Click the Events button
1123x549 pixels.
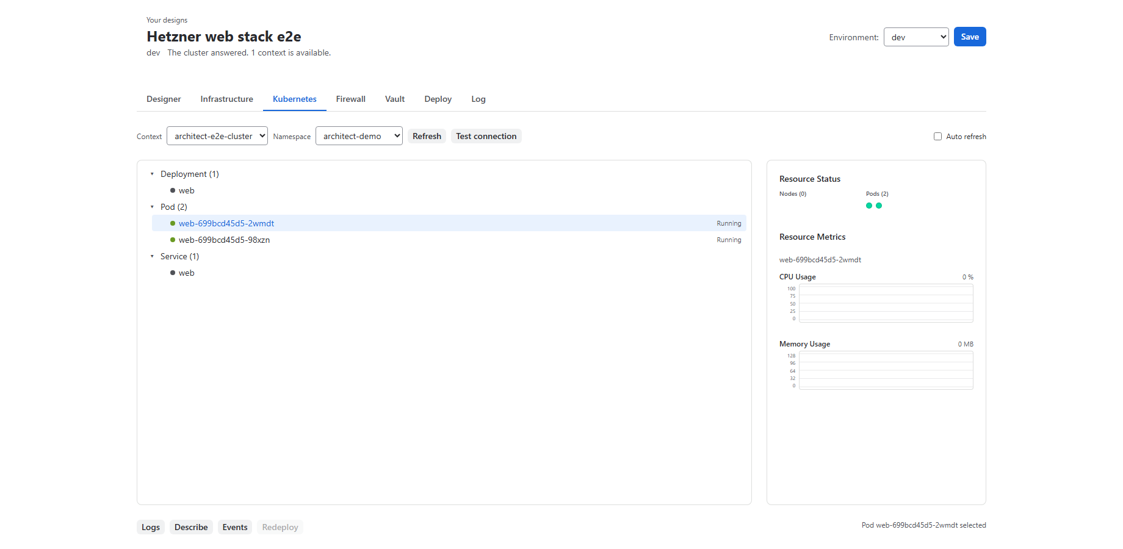235,527
